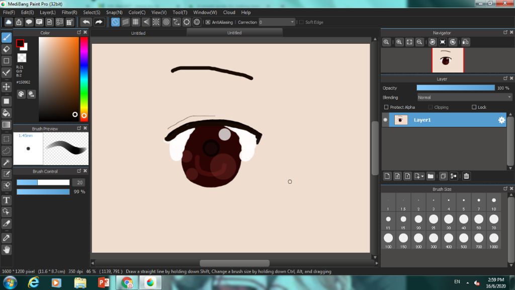This screenshot has width=515, height=290.
Task: Pick the Move tool
Action: (6, 87)
